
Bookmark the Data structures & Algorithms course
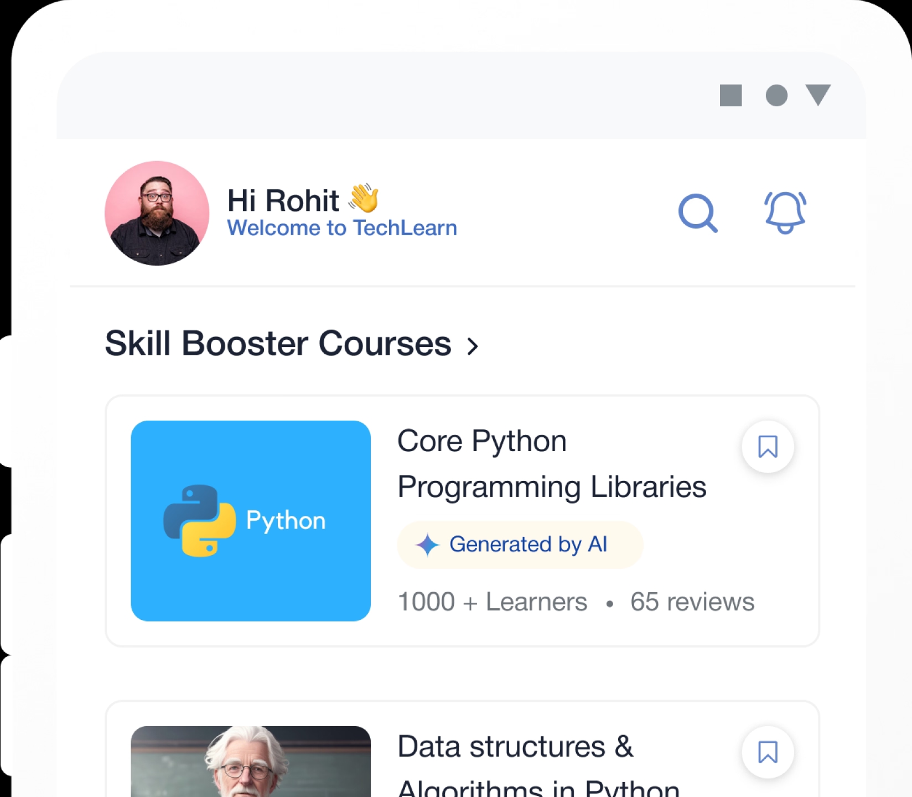point(768,752)
